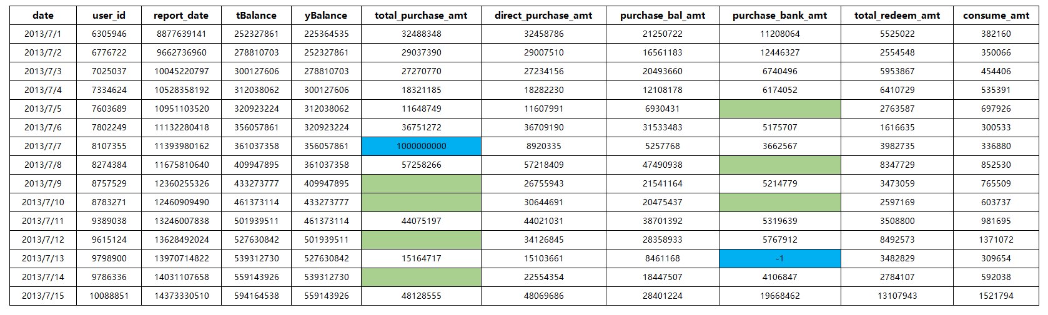Select total_redeem_amt value 13107943
The height and width of the screenshot is (315, 1048).
[x=897, y=296]
